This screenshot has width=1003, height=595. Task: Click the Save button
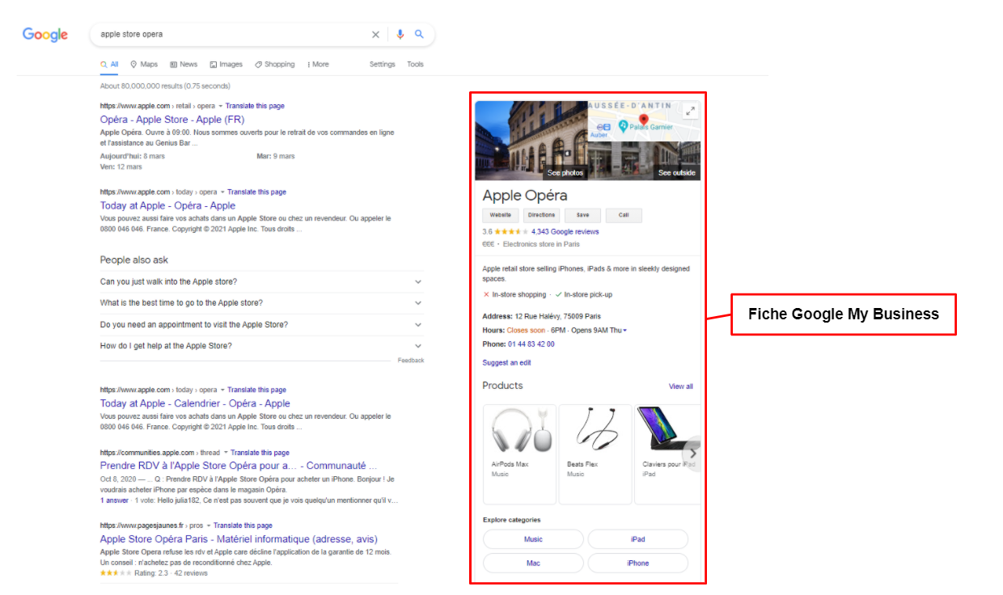[582, 215]
